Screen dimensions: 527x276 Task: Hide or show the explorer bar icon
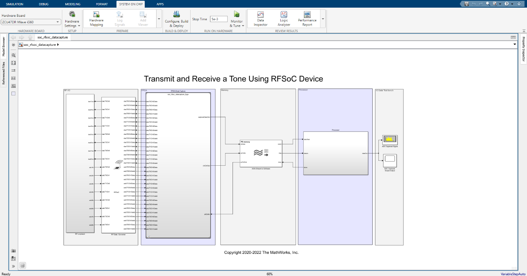pos(13,45)
